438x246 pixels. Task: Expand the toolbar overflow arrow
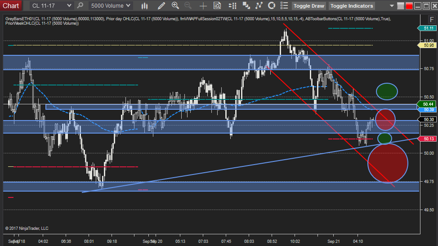(392, 6)
